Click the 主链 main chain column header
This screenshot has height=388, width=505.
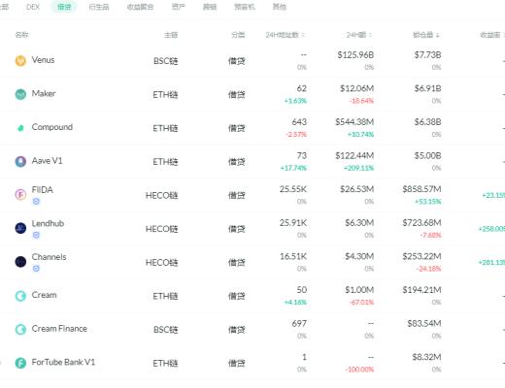pyautogui.click(x=171, y=35)
